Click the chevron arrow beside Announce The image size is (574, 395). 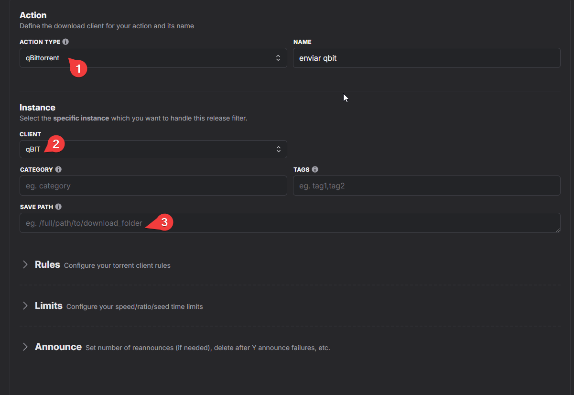pos(25,347)
